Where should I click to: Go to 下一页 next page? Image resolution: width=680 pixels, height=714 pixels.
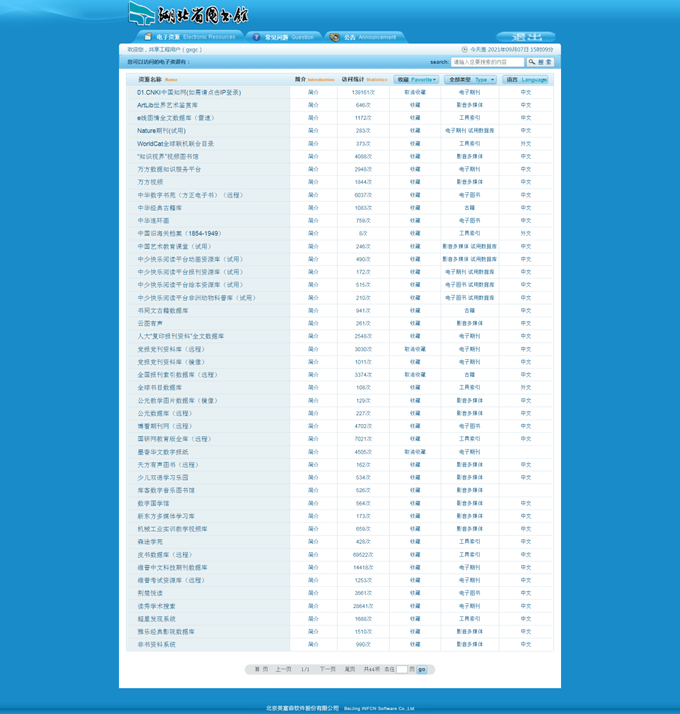[327, 669]
